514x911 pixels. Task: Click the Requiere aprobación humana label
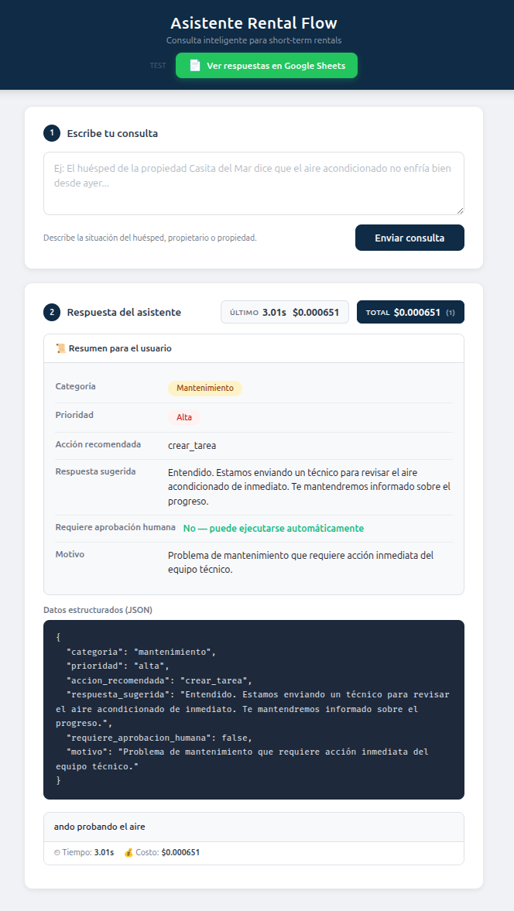115,527
